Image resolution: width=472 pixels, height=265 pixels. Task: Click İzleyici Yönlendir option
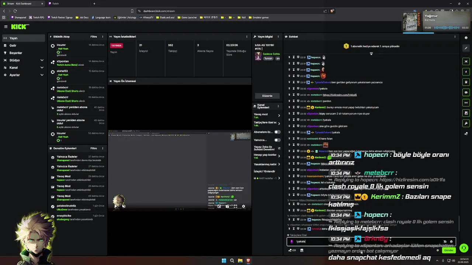264,172
